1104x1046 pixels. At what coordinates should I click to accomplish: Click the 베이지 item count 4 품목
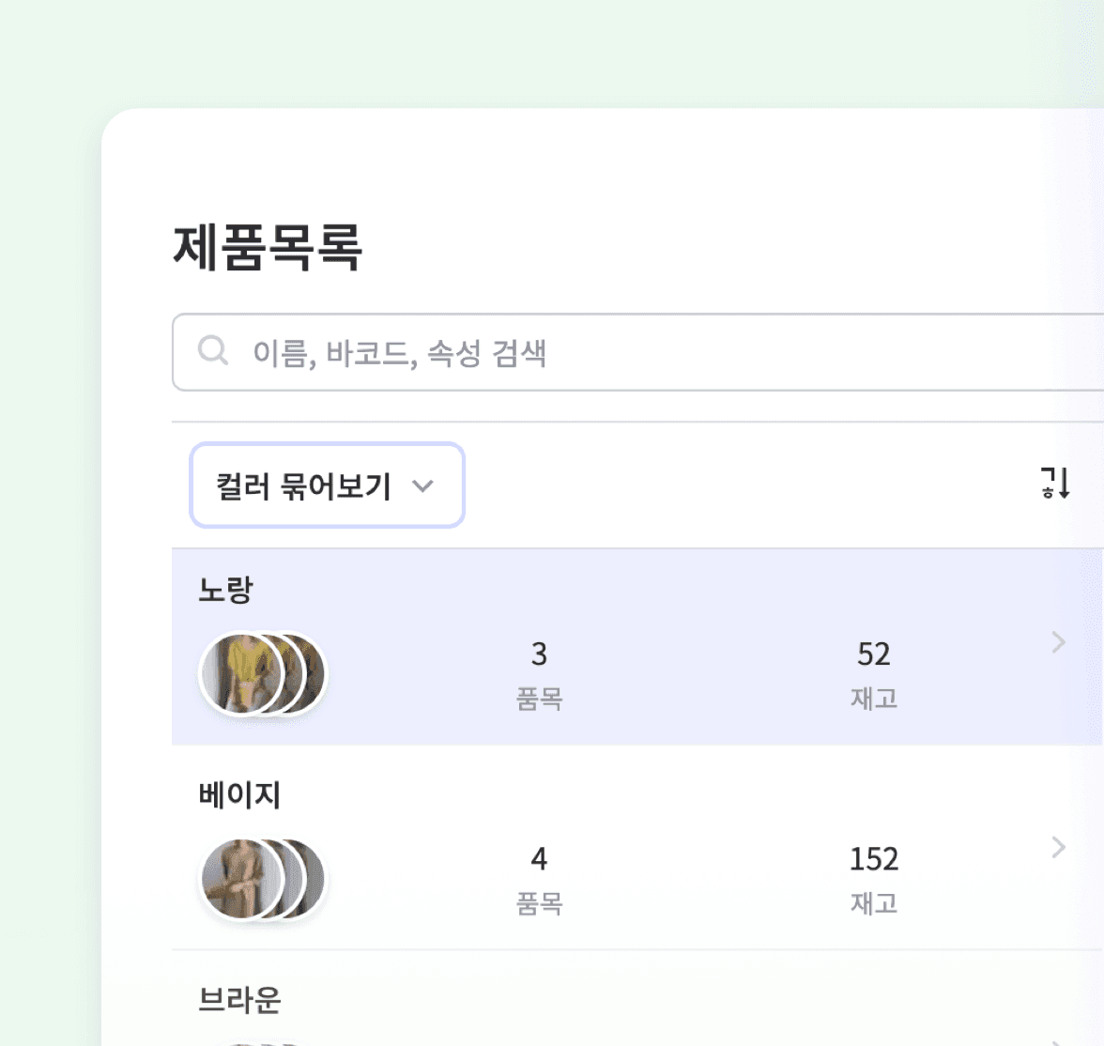click(x=539, y=881)
